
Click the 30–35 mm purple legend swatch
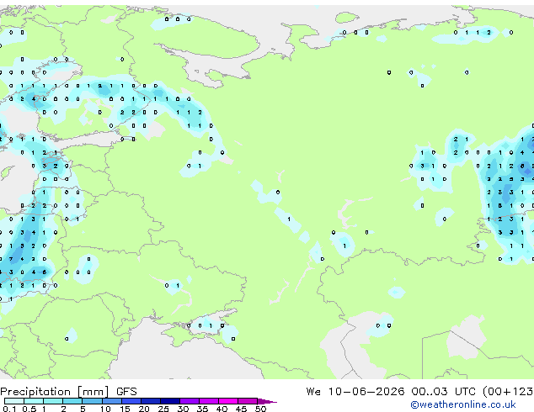pos(190,401)
